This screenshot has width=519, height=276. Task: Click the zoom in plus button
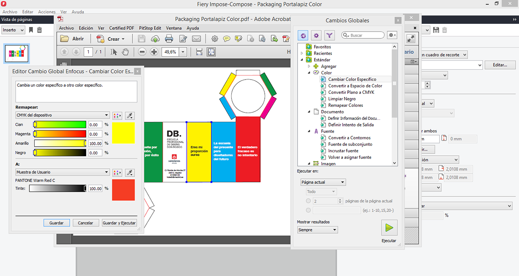click(154, 52)
